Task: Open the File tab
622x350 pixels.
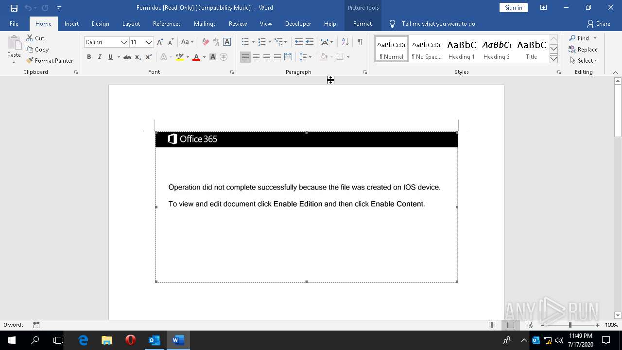Action: (14, 24)
